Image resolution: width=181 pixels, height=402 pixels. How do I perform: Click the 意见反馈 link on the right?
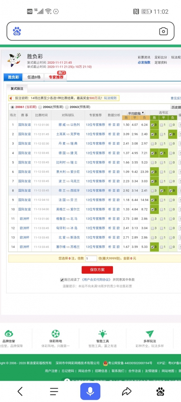point(176,98)
